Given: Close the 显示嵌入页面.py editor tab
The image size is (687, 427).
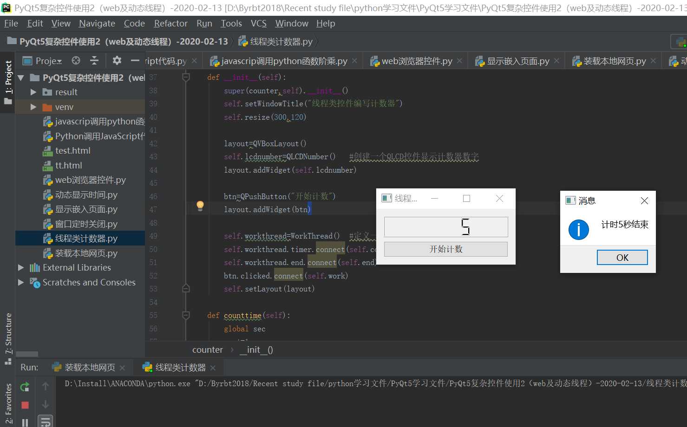Looking at the screenshot, I should [x=556, y=61].
